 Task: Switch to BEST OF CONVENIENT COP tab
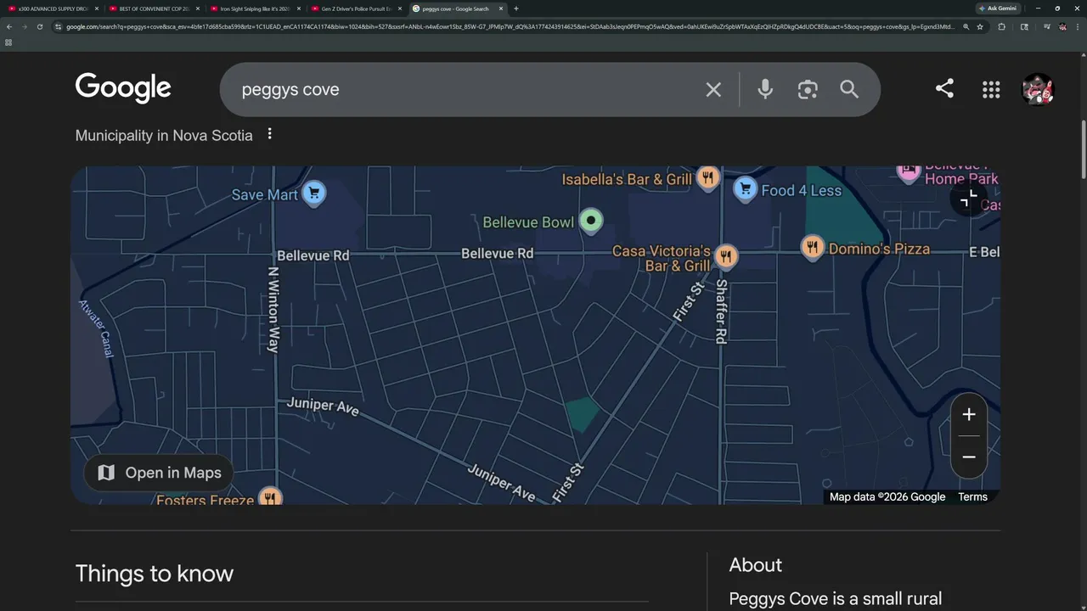pos(153,8)
